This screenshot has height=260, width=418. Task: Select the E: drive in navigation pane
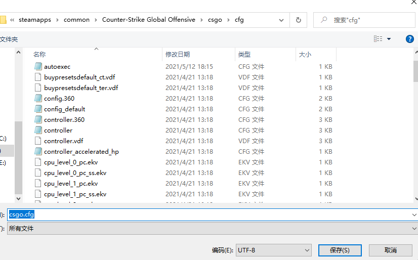tap(3, 163)
